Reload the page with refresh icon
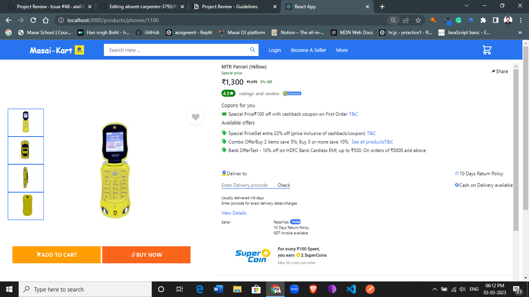529x297 pixels. tap(33, 20)
